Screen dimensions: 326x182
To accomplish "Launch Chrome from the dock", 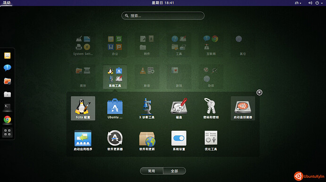I will (x=7, y=119).
